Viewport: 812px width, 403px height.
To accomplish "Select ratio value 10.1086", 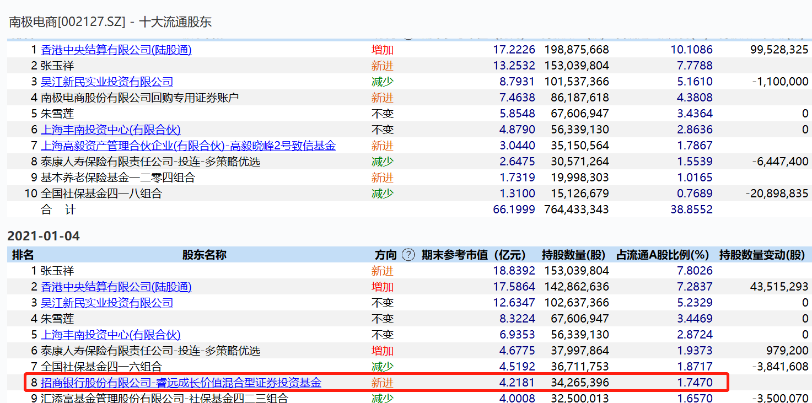I will (691, 50).
